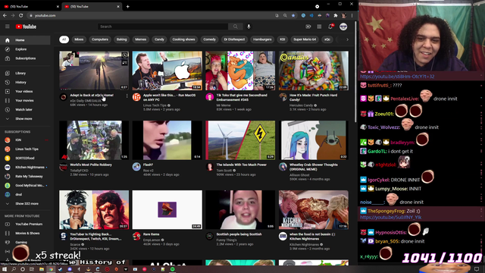The image size is (485, 273).
Task: Open the account avatar menu
Action: [x=343, y=27]
